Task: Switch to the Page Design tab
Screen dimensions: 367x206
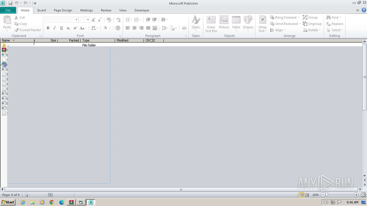Action: (63, 10)
